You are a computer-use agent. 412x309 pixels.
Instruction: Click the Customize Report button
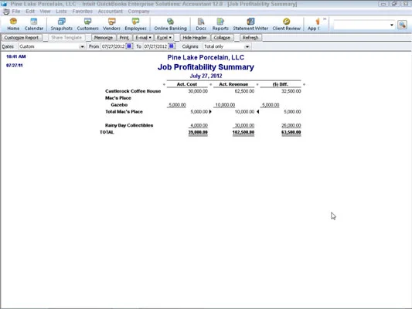coord(22,38)
